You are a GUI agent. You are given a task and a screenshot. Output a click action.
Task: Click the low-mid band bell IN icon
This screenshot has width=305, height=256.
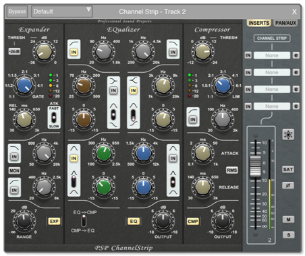coord(74,158)
